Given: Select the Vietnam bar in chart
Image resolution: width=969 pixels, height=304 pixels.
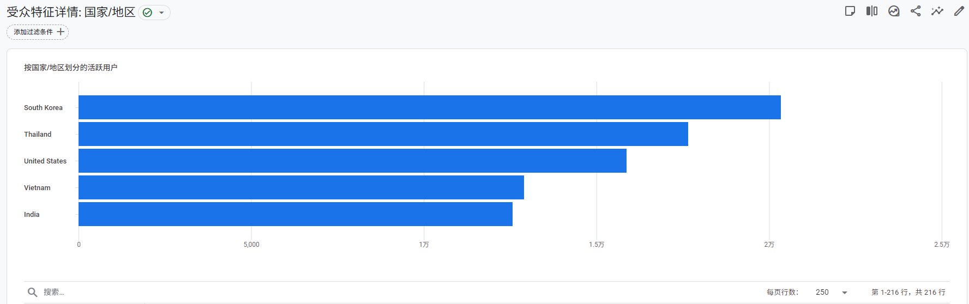Looking at the screenshot, I should coord(301,187).
